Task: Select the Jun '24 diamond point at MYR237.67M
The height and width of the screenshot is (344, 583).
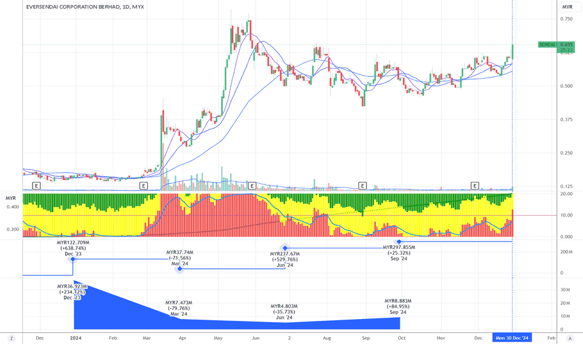Action: click(285, 248)
